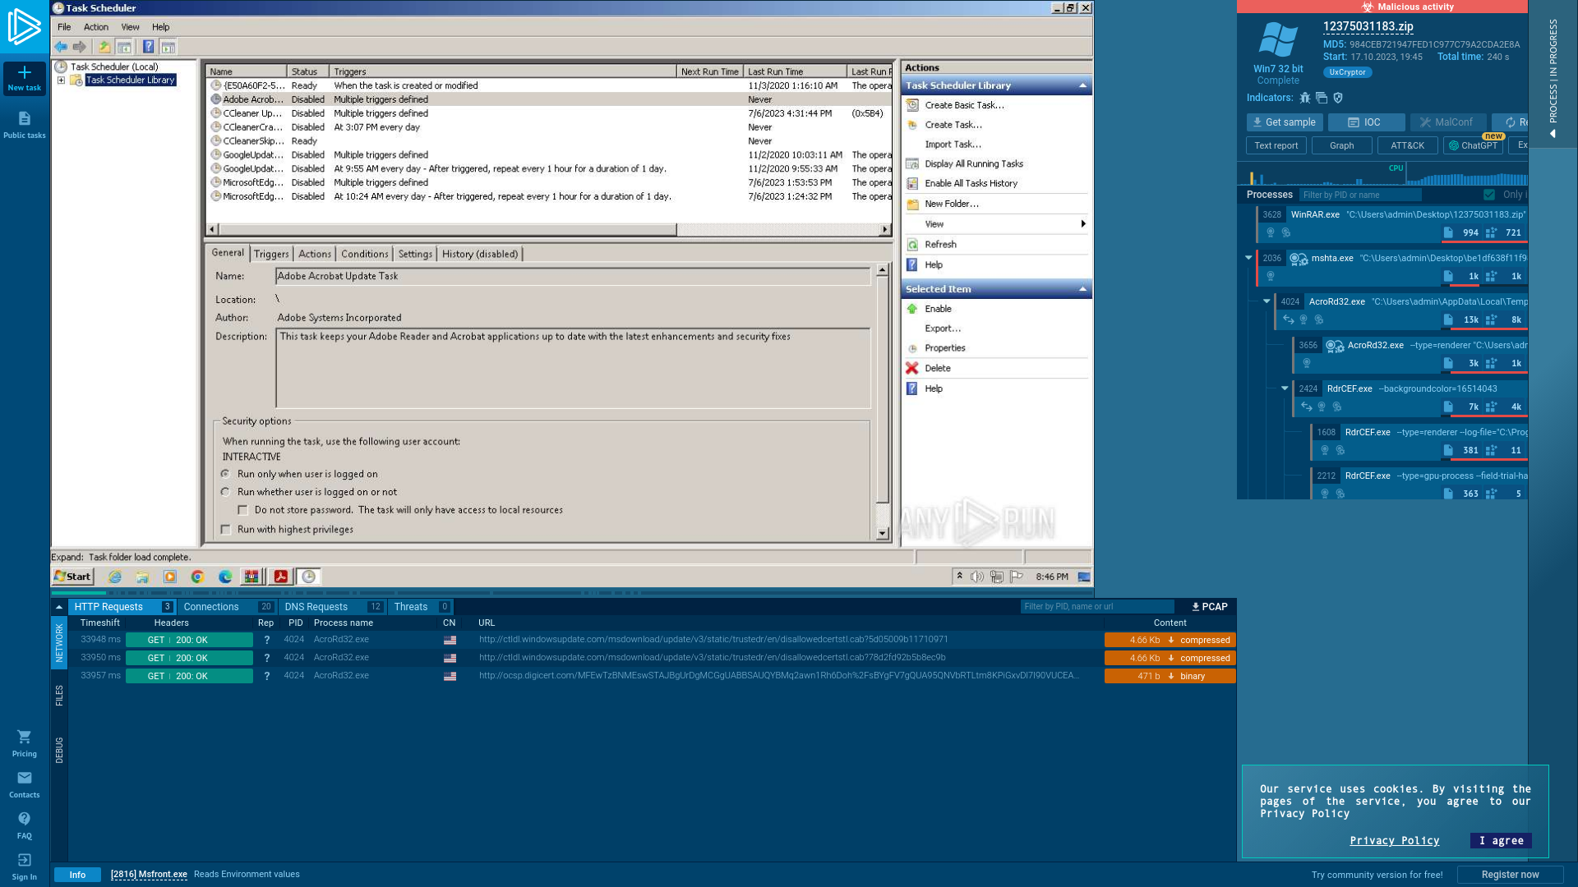Collapse the Selected Item actions section
Viewport: 1578px width, 887px height.
point(1082,289)
